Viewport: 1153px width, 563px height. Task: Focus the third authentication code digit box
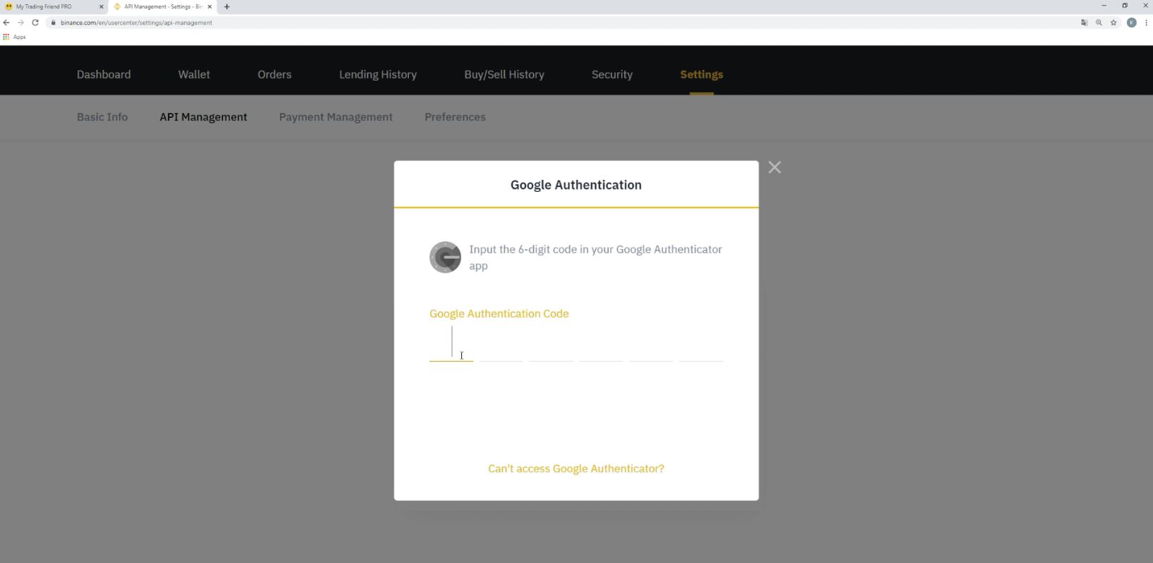[x=551, y=344]
